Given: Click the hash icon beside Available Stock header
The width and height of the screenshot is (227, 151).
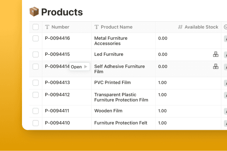Looking at the screenshot, I should pos(180,27).
